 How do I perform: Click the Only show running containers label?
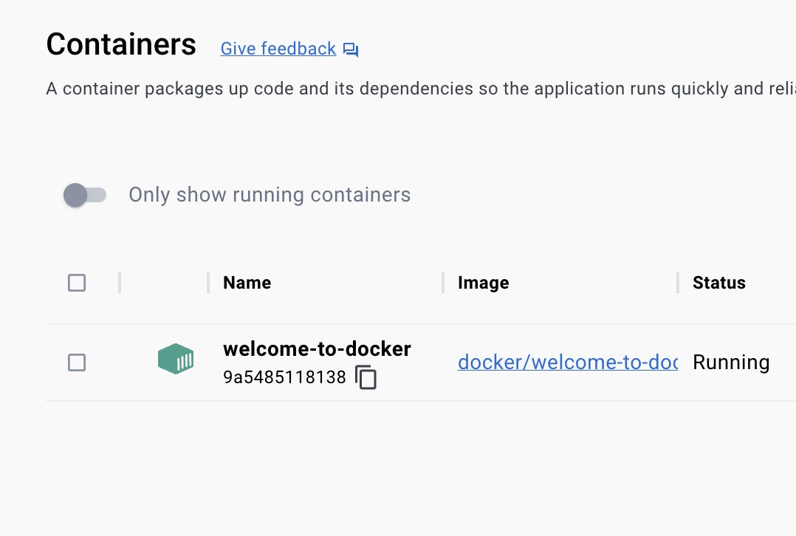[x=270, y=195]
